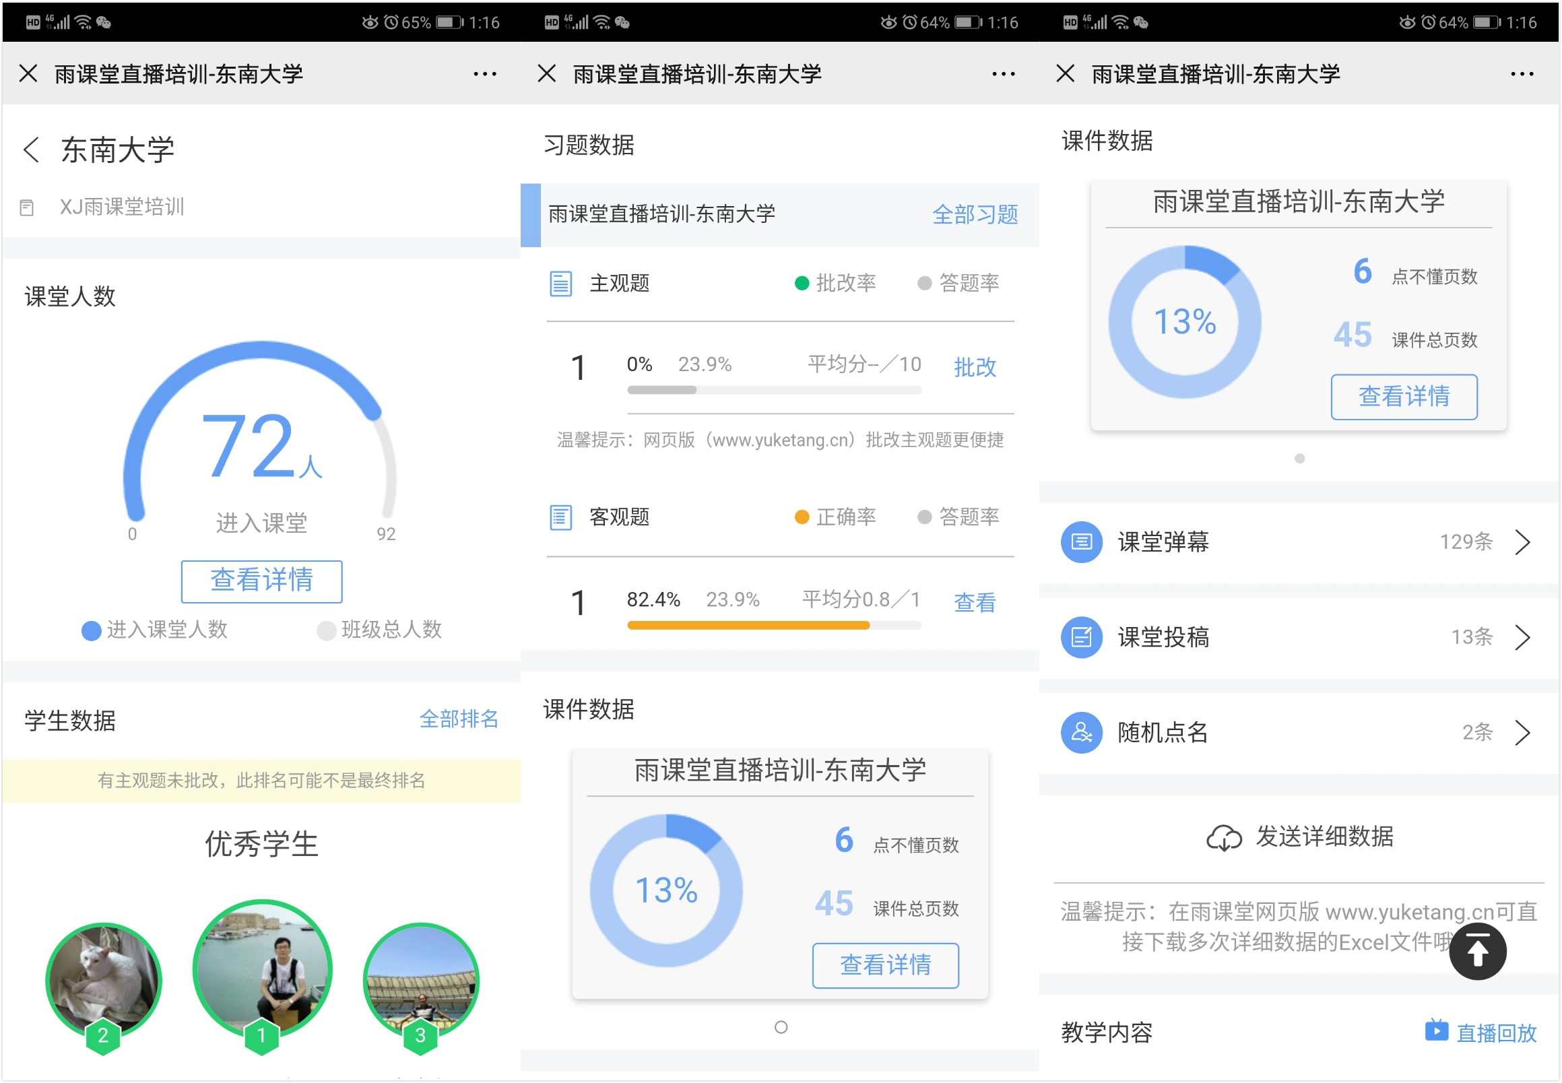Open the right screen's three-dot menu
This screenshot has width=1562, height=1083.
coord(1522,73)
